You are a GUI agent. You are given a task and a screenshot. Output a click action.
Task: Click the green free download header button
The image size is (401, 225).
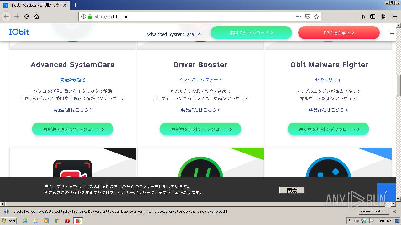[251, 32]
